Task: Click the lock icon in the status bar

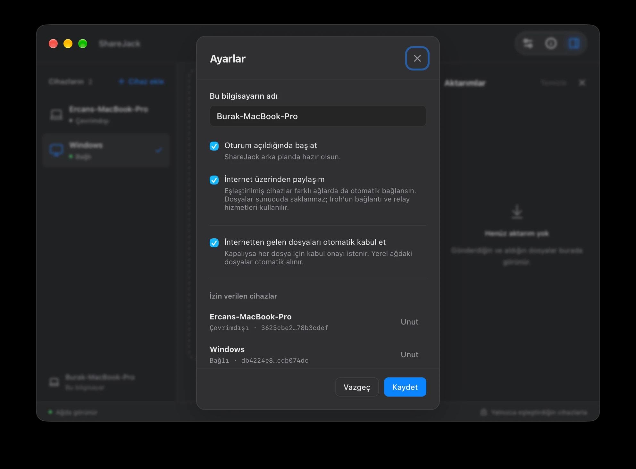Action: (x=484, y=412)
